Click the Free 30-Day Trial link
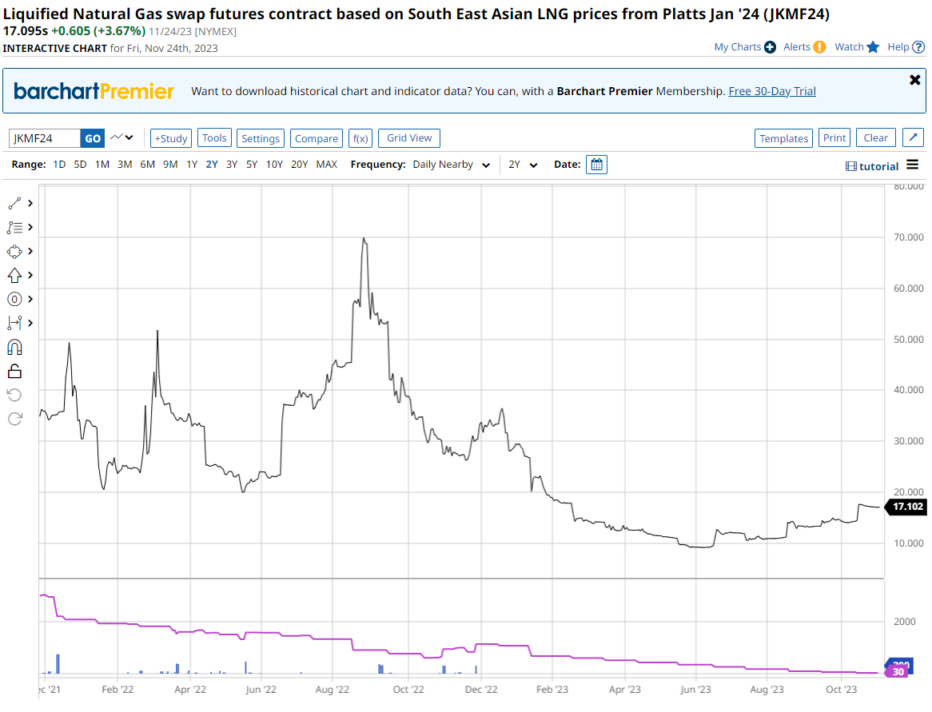The image size is (932, 712). click(x=772, y=91)
